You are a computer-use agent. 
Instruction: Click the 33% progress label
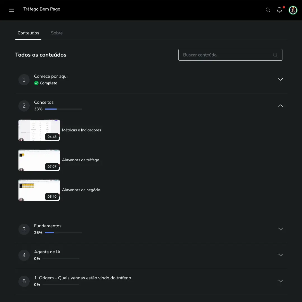(38, 109)
